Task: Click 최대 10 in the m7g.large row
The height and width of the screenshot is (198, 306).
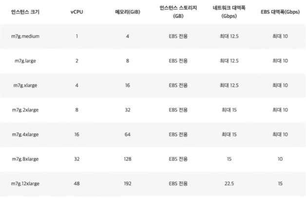Action: tap(280, 61)
